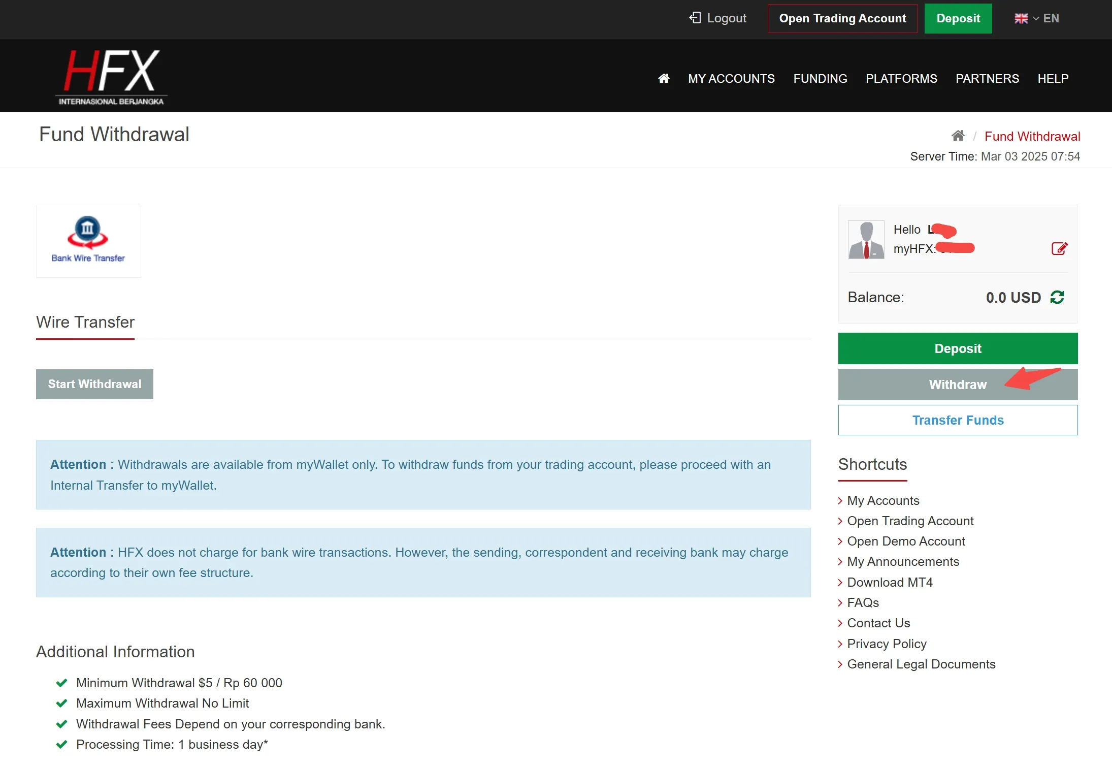Click the Processing Time: 1 business day line
The width and height of the screenshot is (1112, 767).
pos(172,745)
